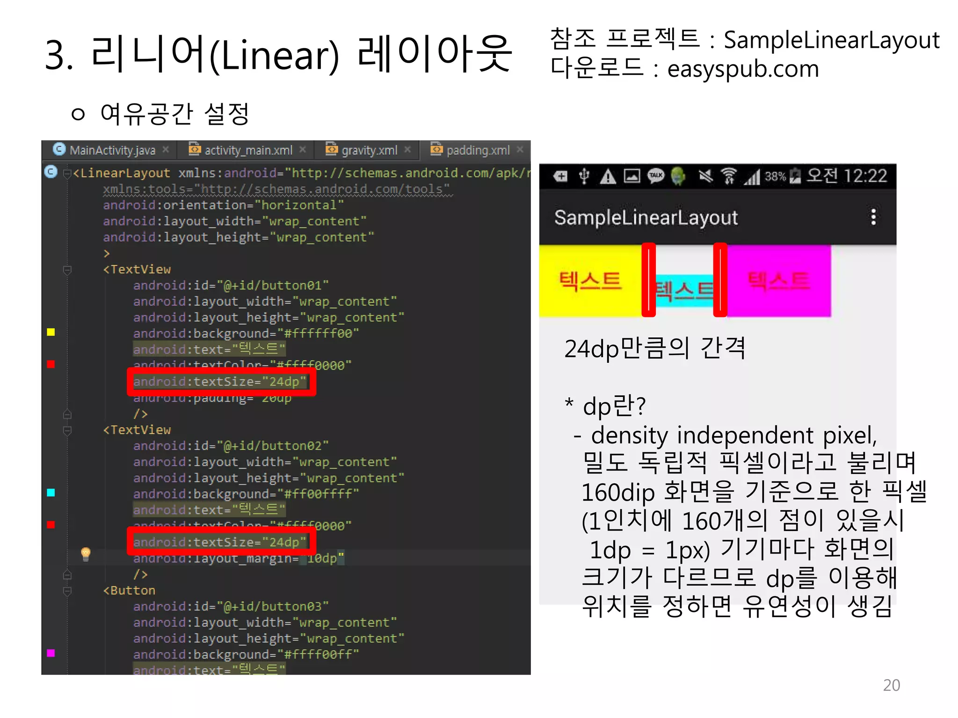The width and height of the screenshot is (958, 718).
Task: Tap the USB connection status icon
Action: [584, 176]
